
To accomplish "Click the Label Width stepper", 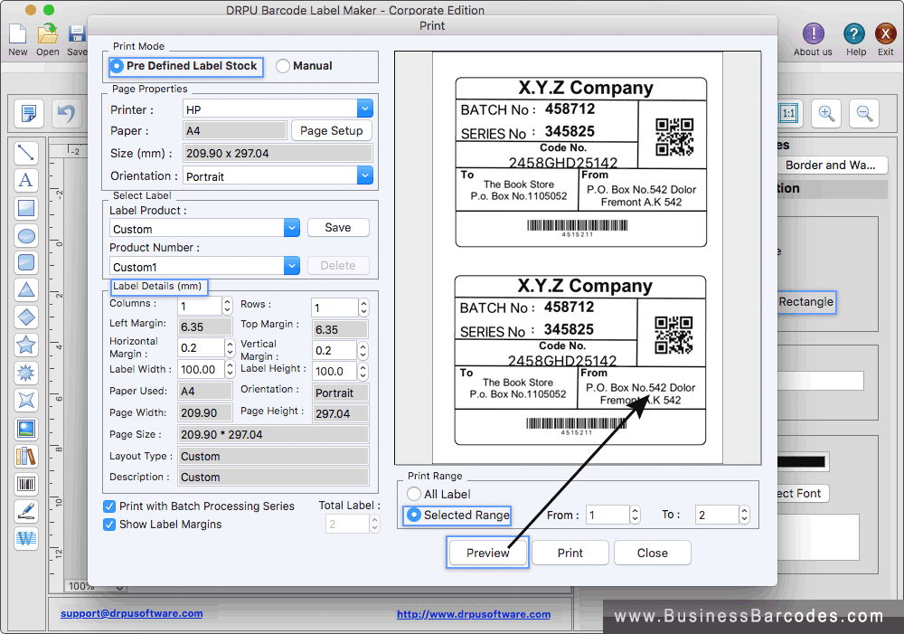I will pos(230,369).
